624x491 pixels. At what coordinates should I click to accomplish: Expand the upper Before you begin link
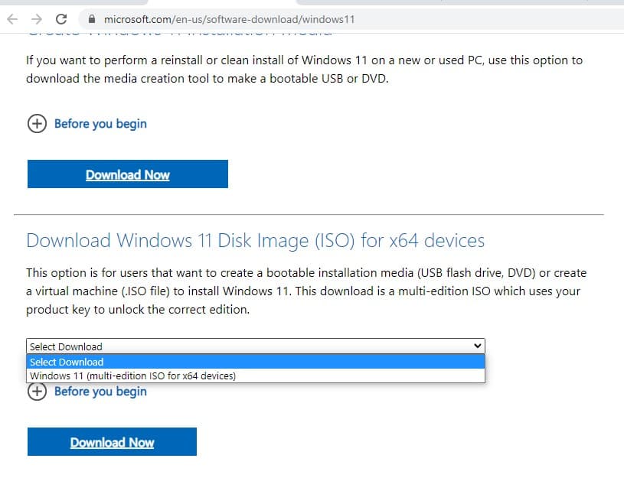tap(100, 124)
